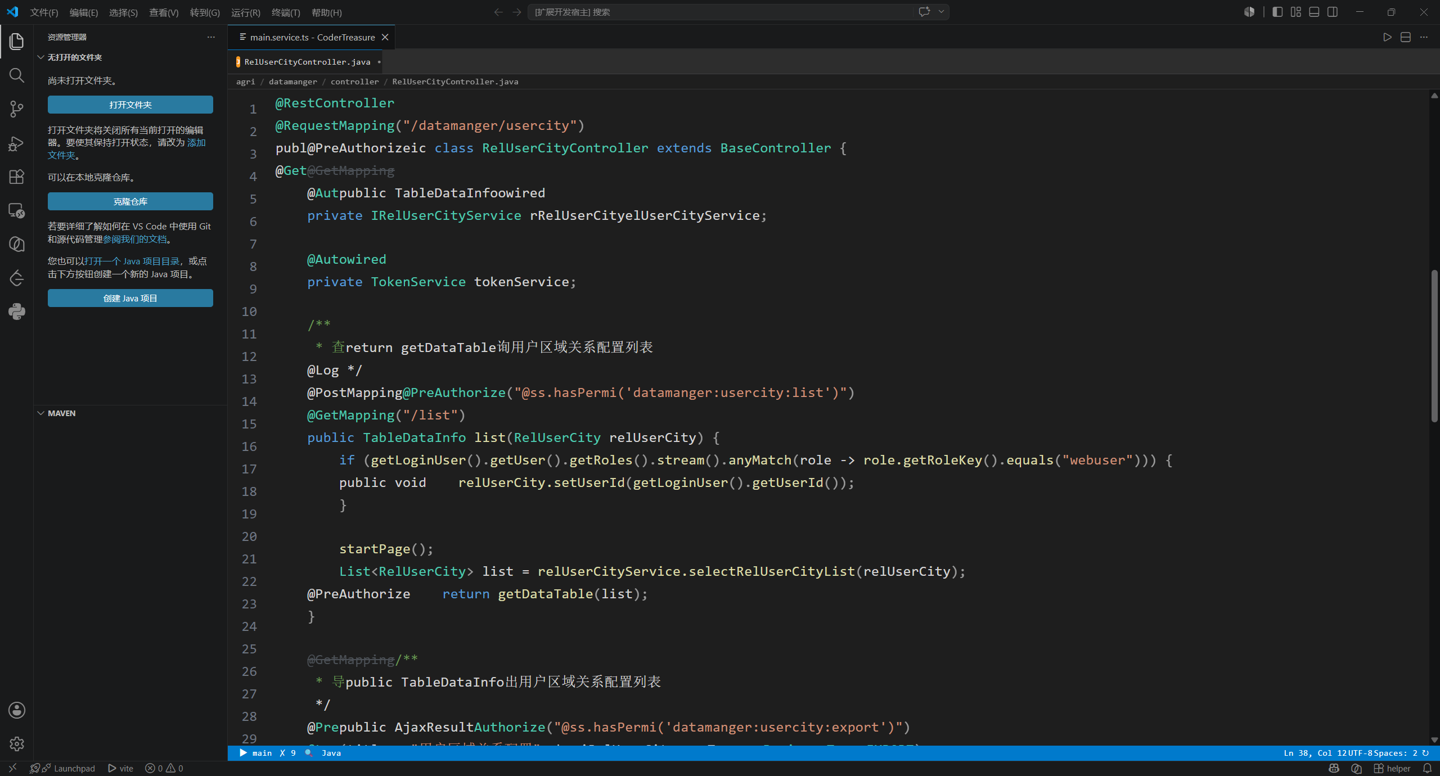
Task: Toggle the secondary side bar visibility
Action: point(1333,12)
